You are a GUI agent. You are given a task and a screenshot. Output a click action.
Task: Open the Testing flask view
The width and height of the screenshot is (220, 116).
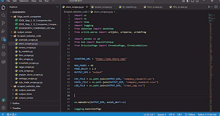click(3, 47)
